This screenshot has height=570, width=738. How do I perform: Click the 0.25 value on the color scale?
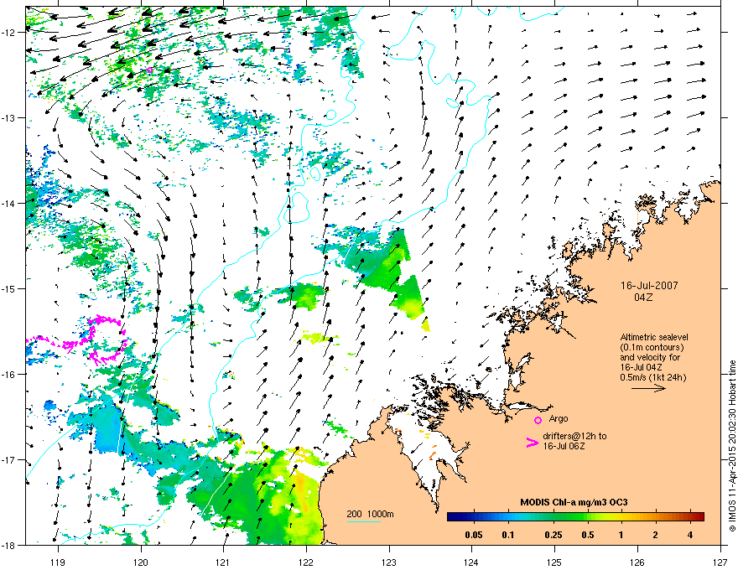tap(553, 535)
